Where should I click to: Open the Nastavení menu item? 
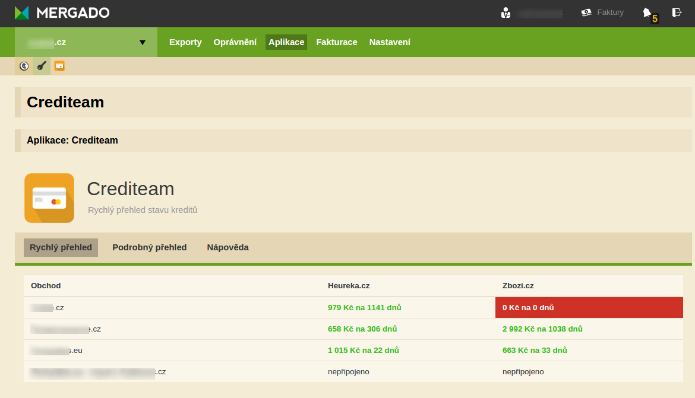tap(390, 42)
